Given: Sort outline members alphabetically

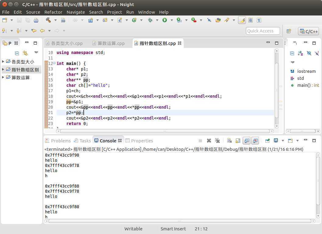Looking at the screenshot, I should click(300, 53).
